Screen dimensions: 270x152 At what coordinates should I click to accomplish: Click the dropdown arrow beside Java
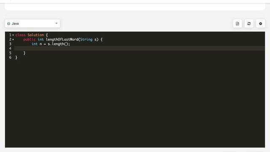[x=56, y=23]
